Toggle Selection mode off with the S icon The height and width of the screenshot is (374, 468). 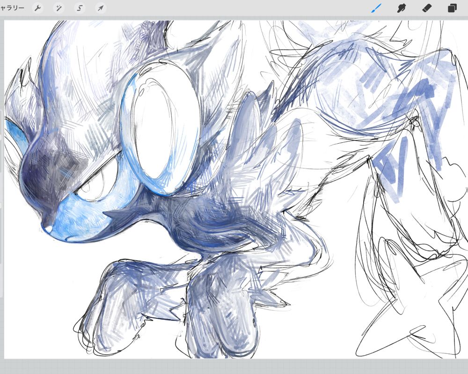(79, 7)
